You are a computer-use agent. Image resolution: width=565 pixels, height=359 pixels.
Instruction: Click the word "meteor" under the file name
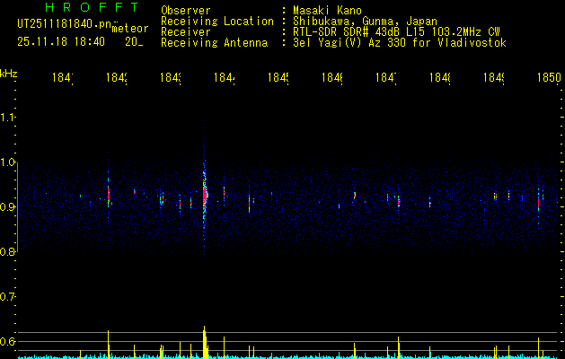point(130,29)
